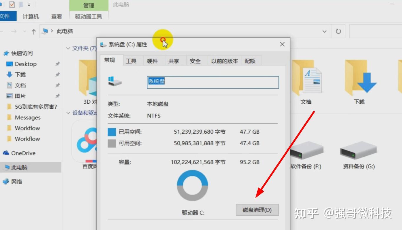Select the 文档 folder icon
Screen dimensions: 402x230
click(x=306, y=78)
